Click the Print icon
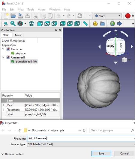 pos(27,16)
